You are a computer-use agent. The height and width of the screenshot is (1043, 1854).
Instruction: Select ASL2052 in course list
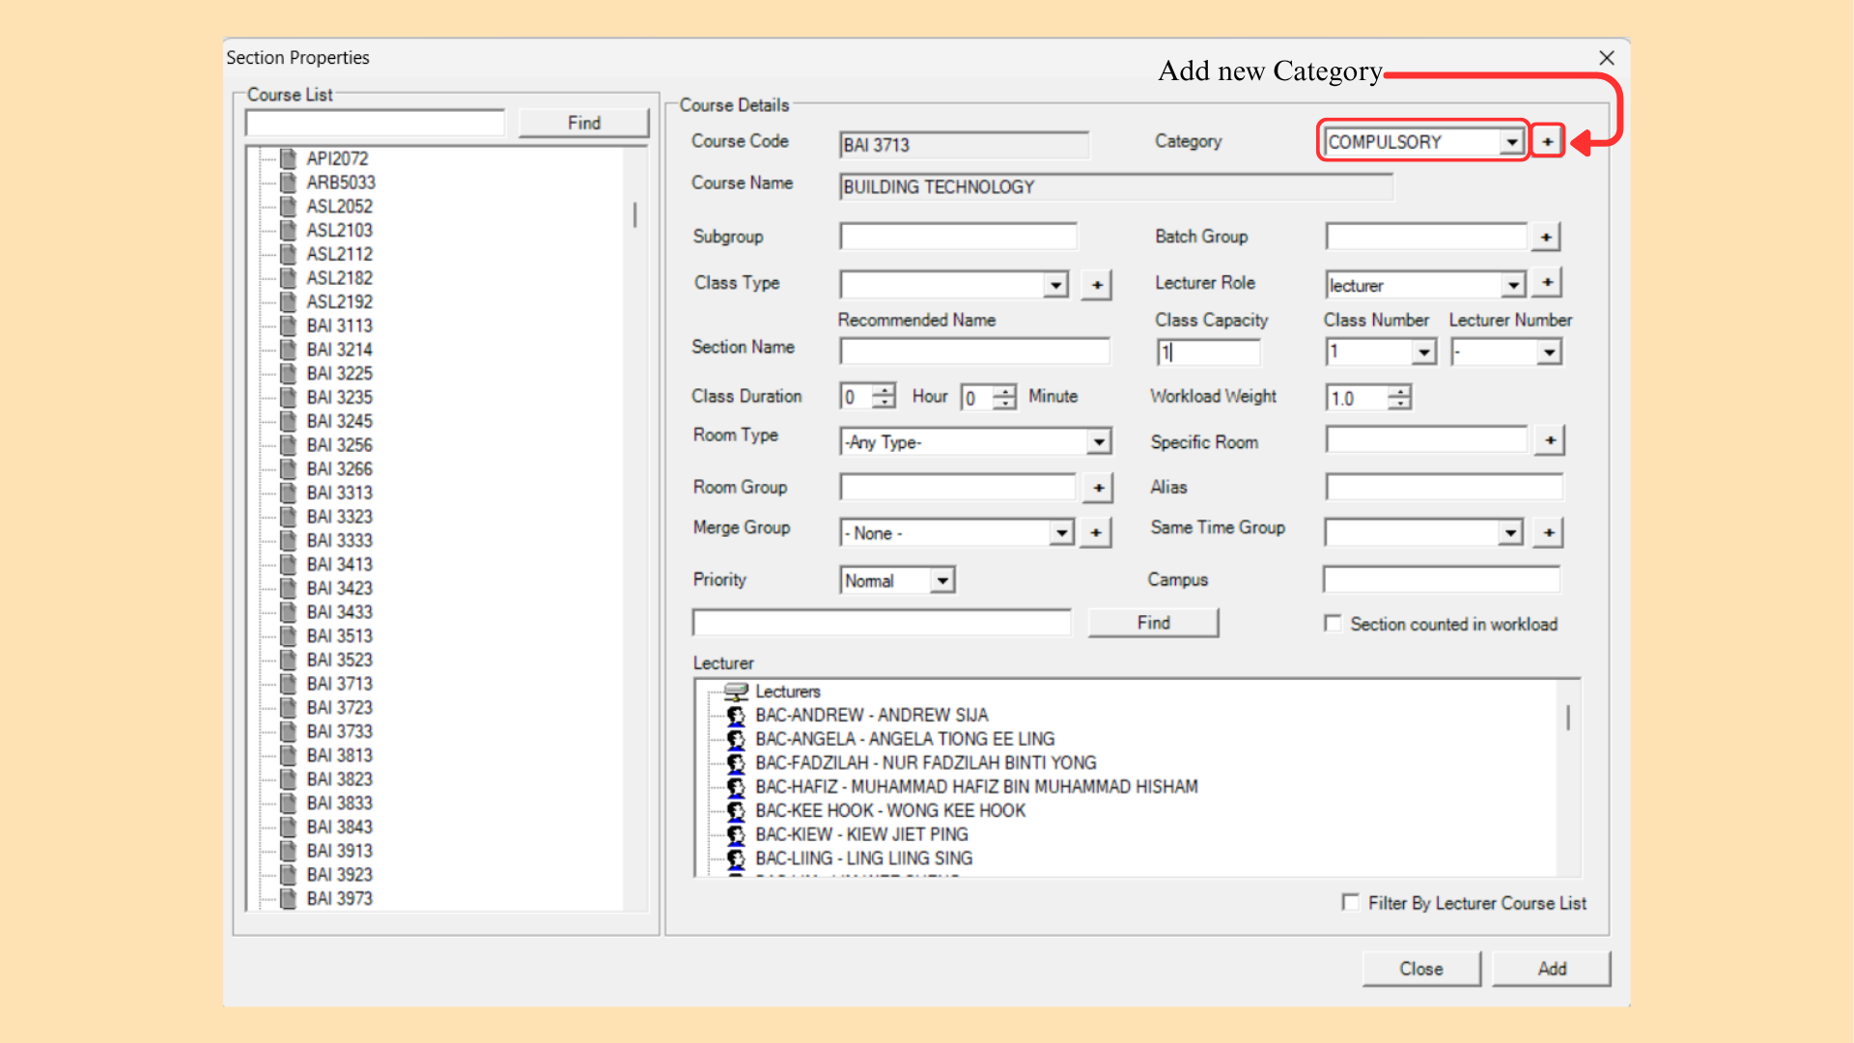coord(339,207)
